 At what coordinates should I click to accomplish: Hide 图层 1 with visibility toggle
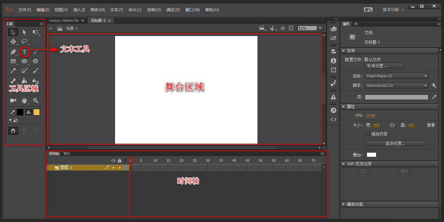tap(113, 167)
